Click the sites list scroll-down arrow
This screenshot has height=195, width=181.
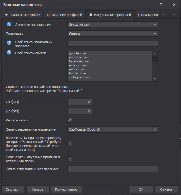tap(155, 78)
